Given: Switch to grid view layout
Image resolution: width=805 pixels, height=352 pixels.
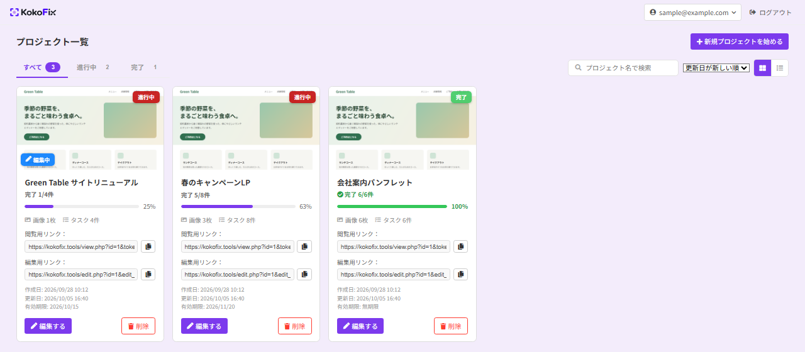Looking at the screenshot, I should click(763, 68).
